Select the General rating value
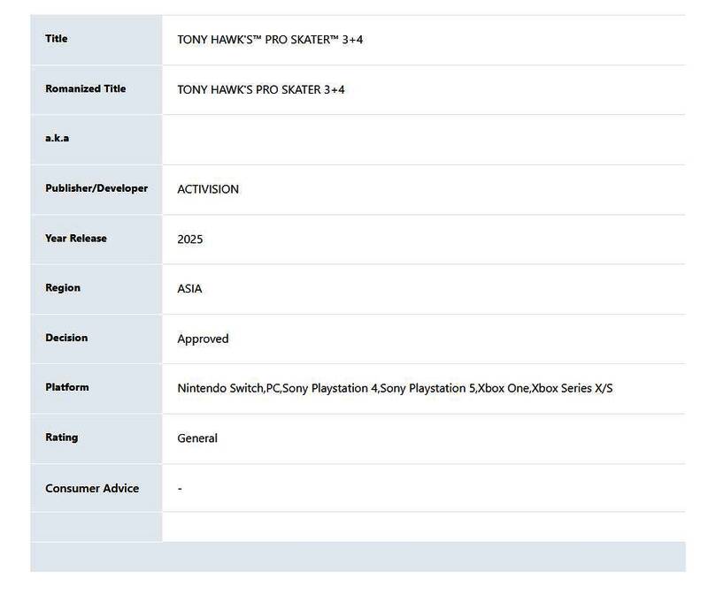 pos(197,438)
